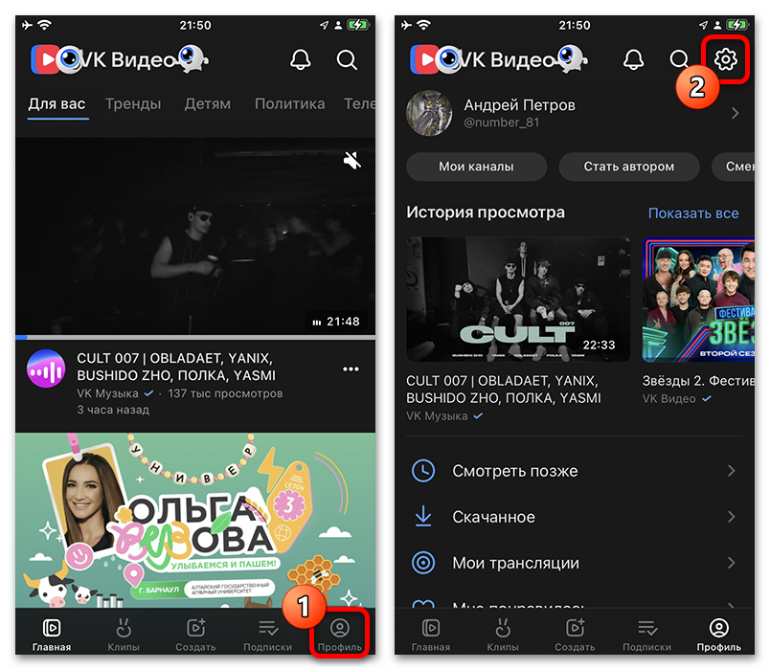Tap the Стать автором button
The width and height of the screenshot is (770, 670).
pos(629,167)
